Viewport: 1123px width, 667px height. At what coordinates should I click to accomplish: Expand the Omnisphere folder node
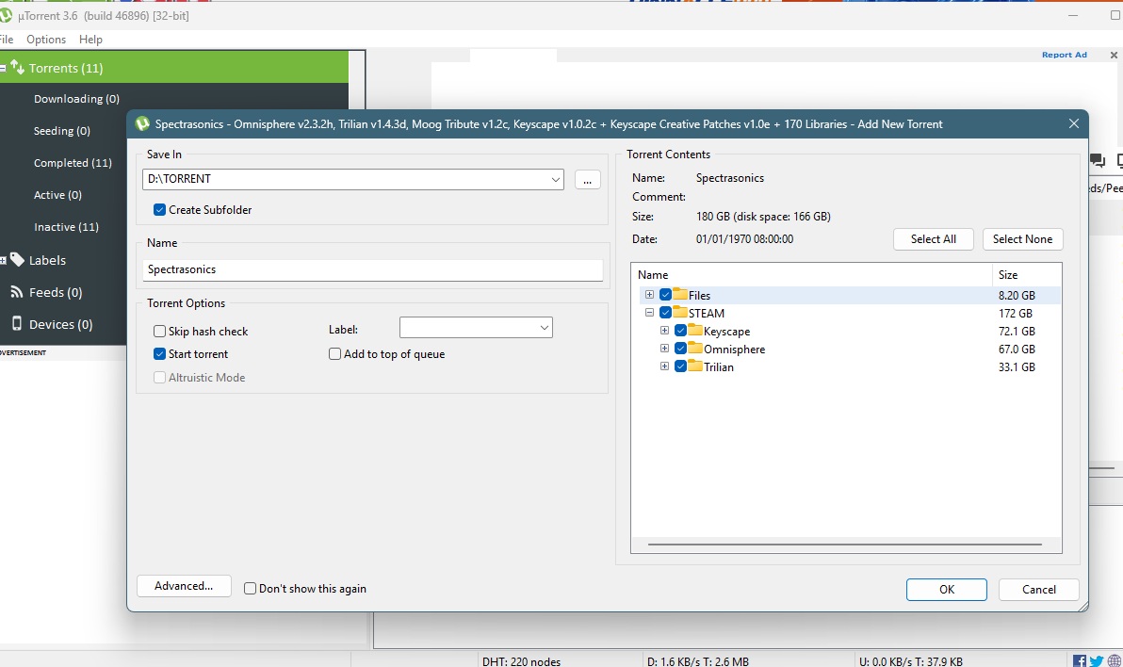664,349
